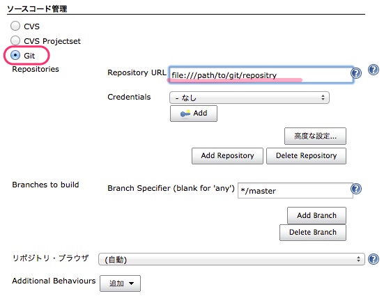Open the 追加 Additional Behaviours dropdown
The width and height of the screenshot is (384, 296).
[x=120, y=283]
